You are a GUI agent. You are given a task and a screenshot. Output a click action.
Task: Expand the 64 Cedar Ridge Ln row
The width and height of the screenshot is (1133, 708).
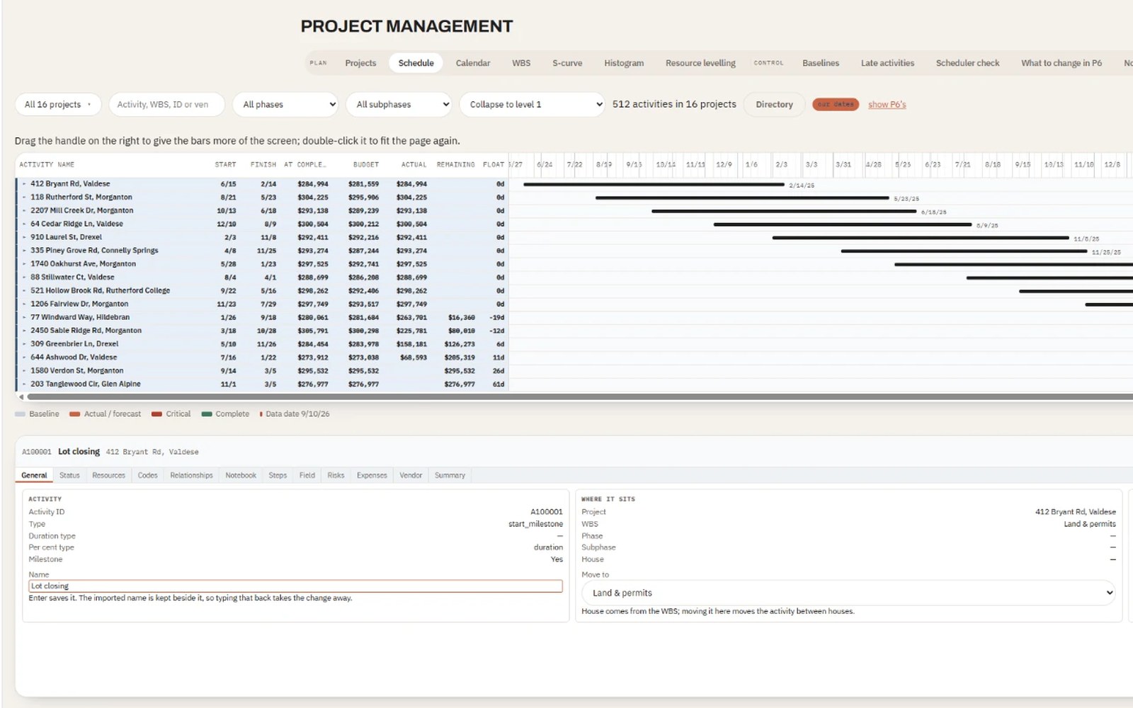[24, 224]
